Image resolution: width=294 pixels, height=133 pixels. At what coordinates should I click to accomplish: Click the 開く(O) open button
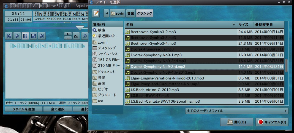(237, 122)
